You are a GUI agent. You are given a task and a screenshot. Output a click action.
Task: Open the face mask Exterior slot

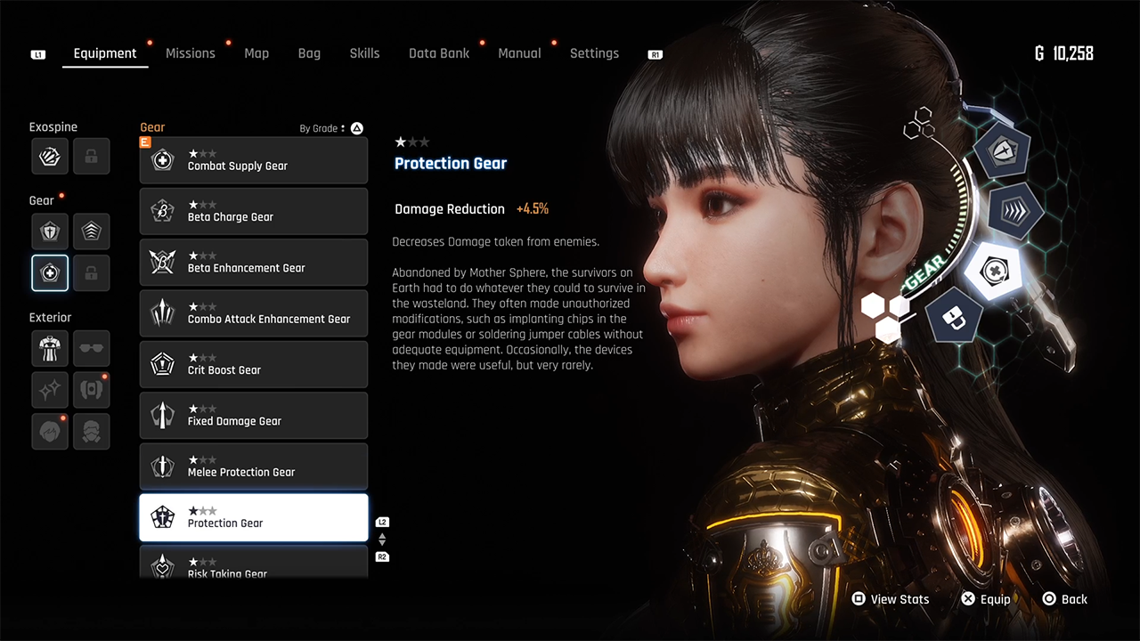tap(92, 431)
